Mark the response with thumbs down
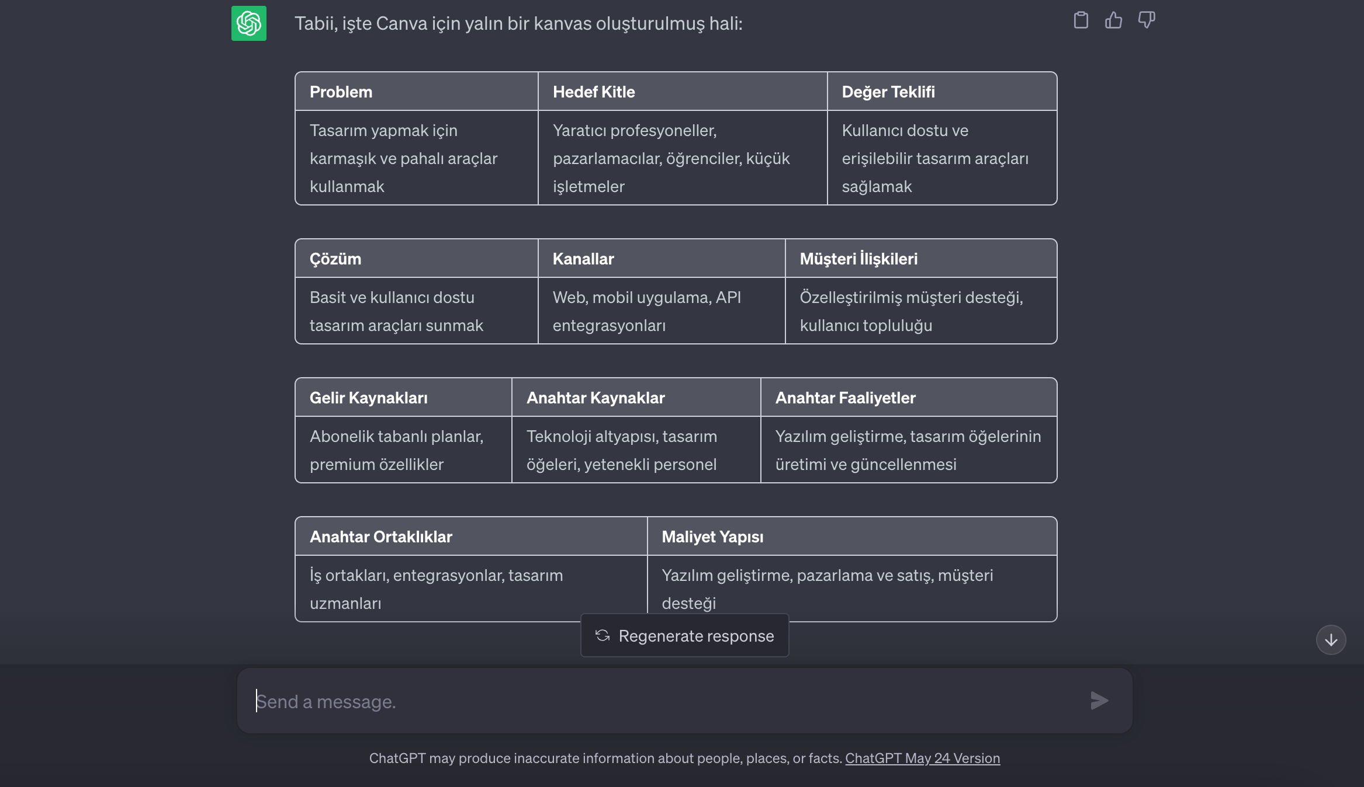 (1146, 20)
